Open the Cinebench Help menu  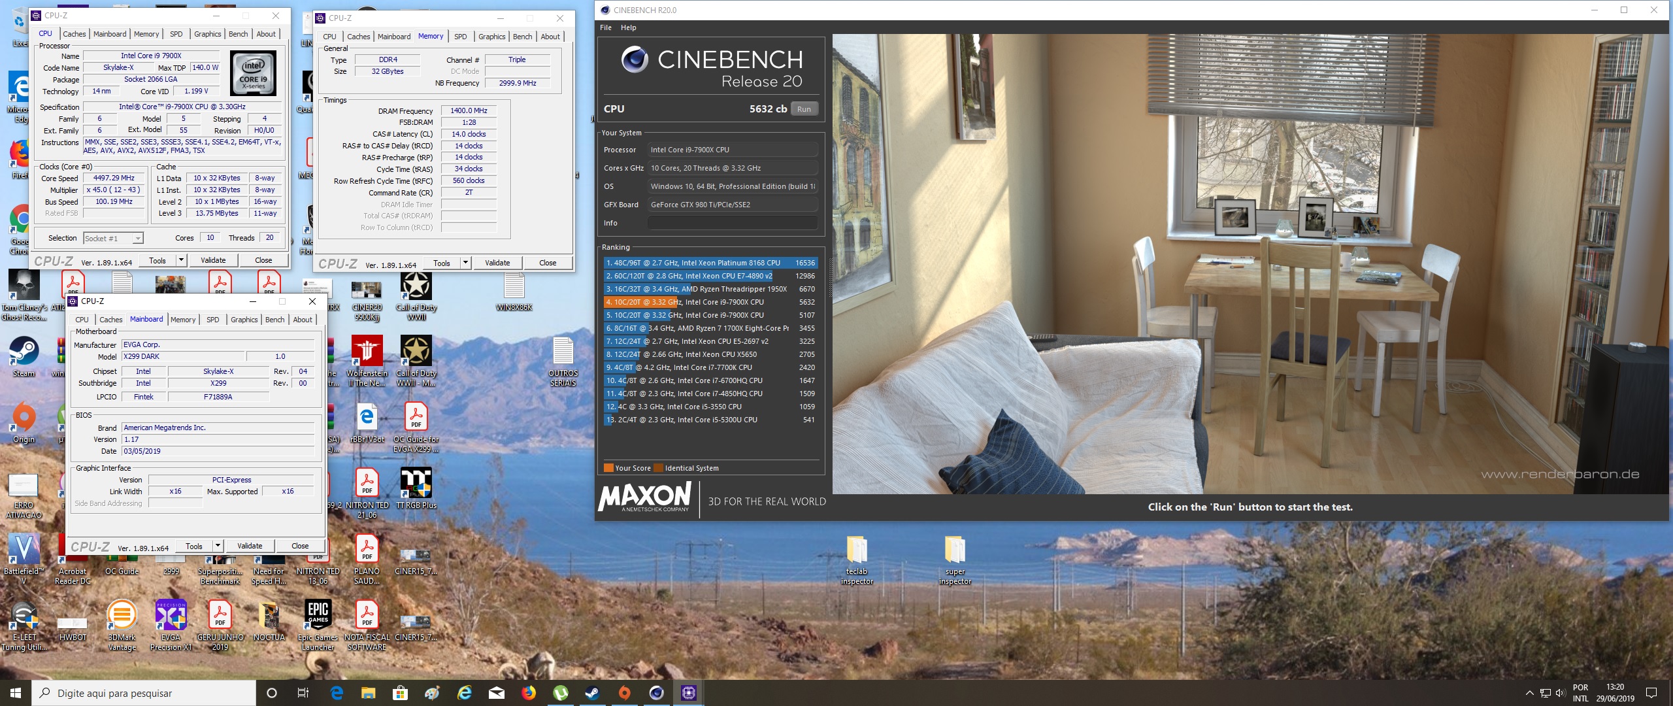pos(628,27)
